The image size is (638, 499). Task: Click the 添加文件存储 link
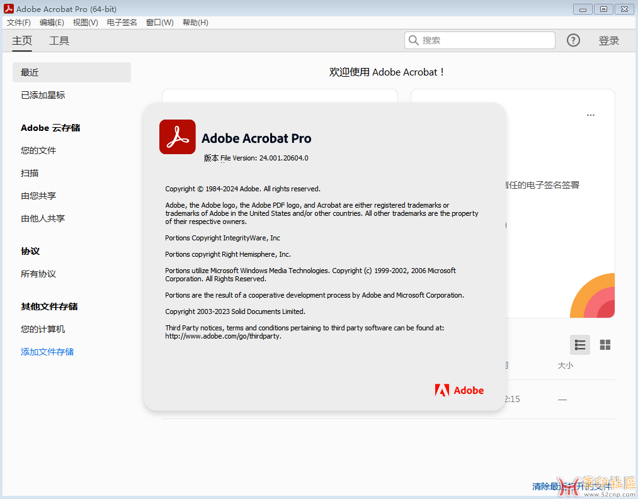pyautogui.click(x=47, y=352)
